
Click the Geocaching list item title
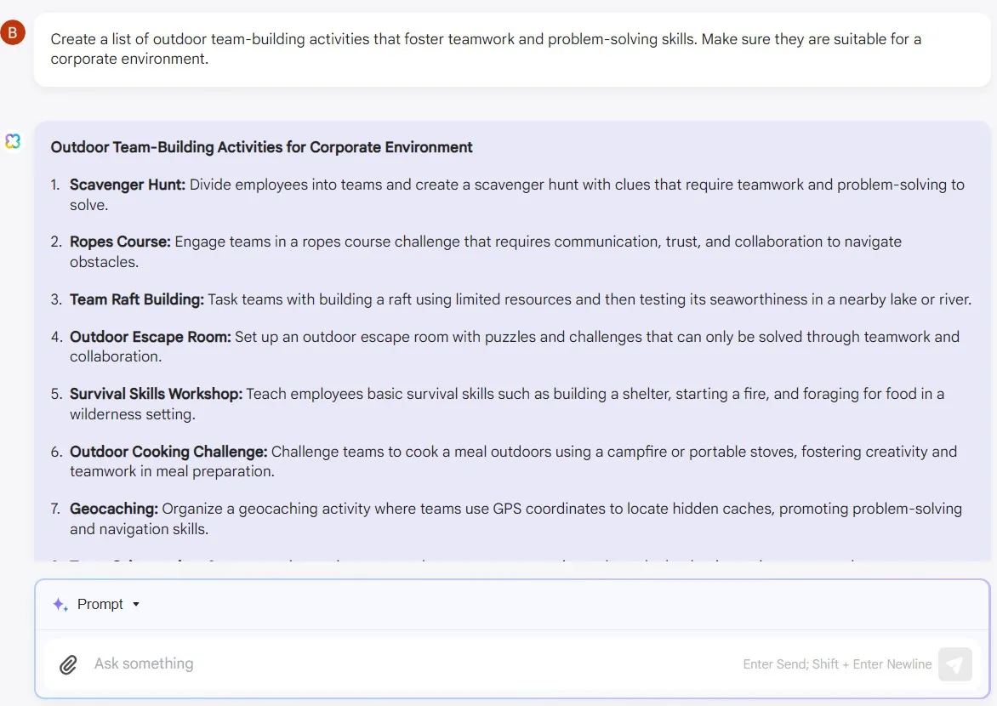coord(114,509)
